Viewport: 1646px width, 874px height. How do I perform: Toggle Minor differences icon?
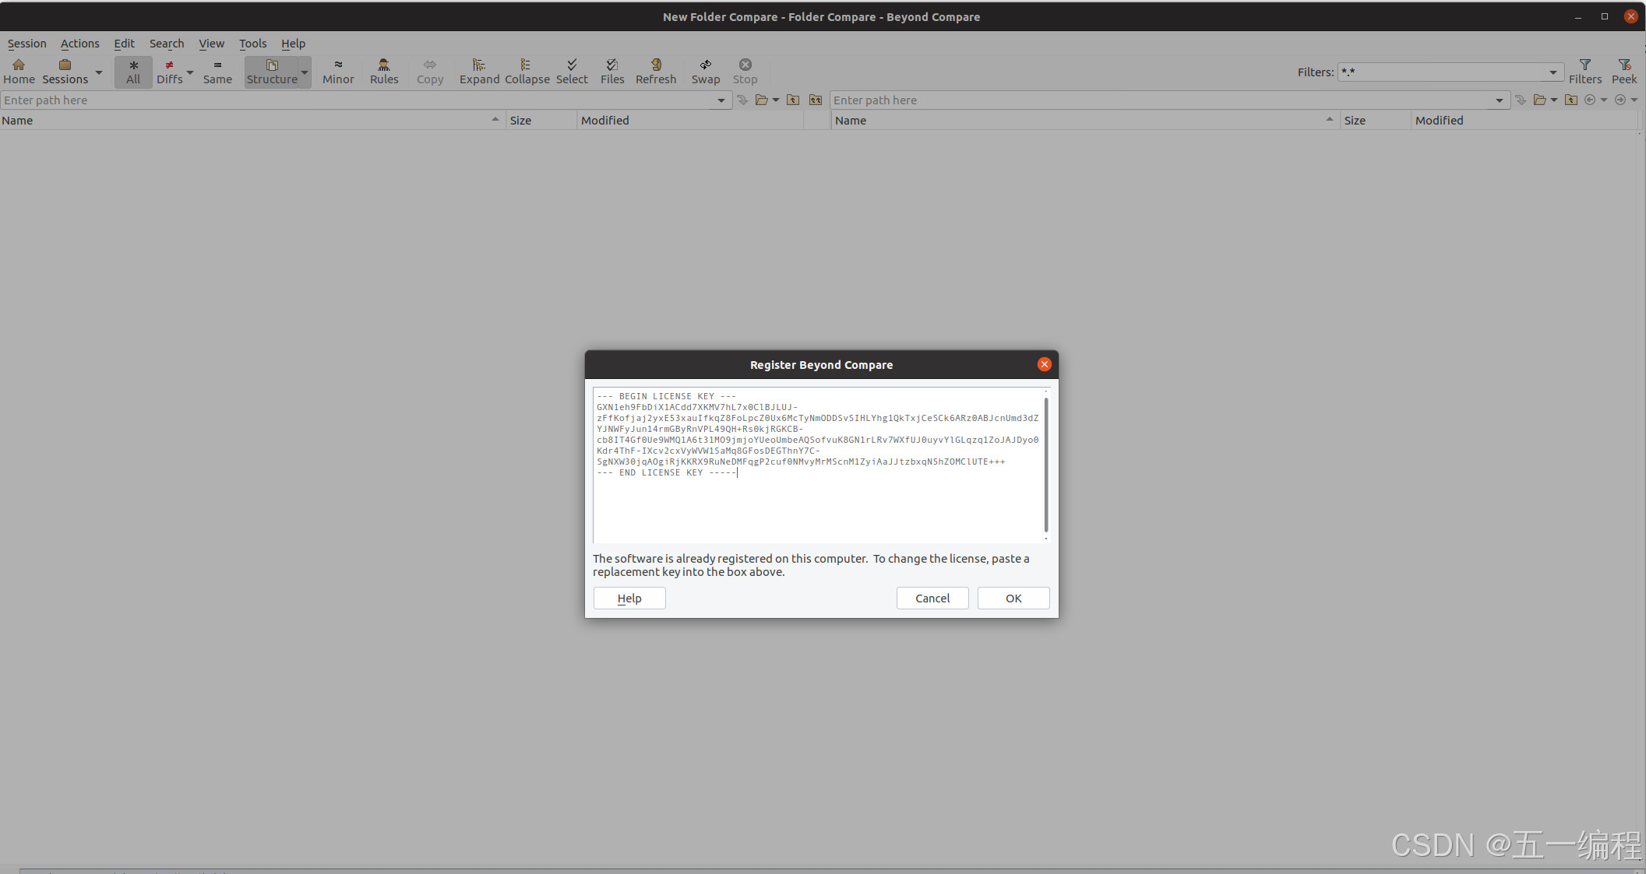(338, 72)
